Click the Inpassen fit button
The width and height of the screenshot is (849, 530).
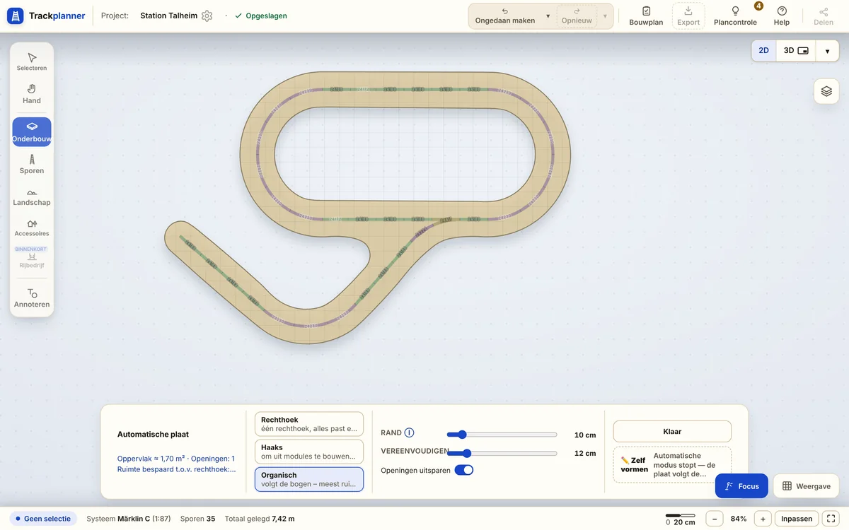coord(797,519)
